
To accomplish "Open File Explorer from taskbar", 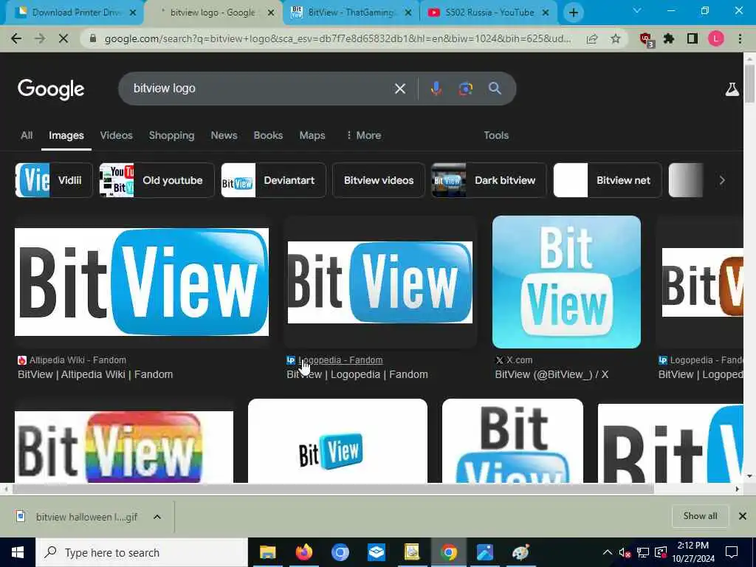I will (267, 552).
